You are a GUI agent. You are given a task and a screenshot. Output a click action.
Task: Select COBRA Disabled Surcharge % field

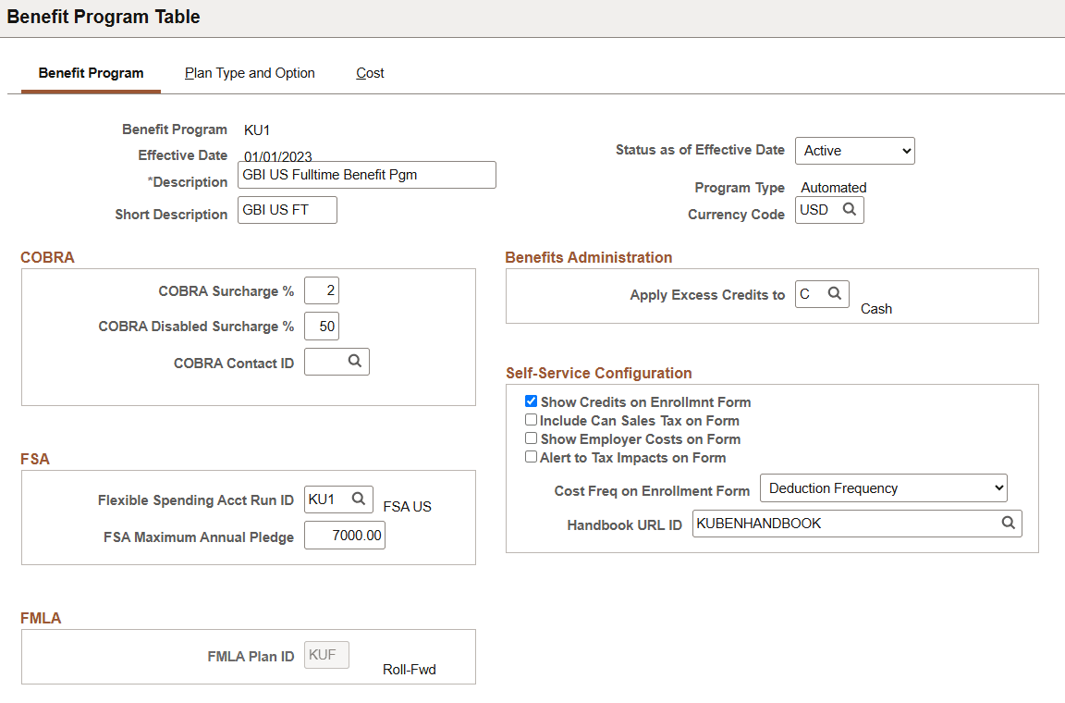pyautogui.click(x=322, y=327)
